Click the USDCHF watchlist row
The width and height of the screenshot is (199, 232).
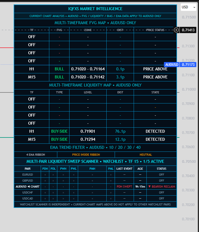(95, 193)
